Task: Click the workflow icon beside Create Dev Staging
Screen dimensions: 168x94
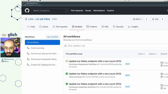Action: pyautogui.click(x=28, y=64)
